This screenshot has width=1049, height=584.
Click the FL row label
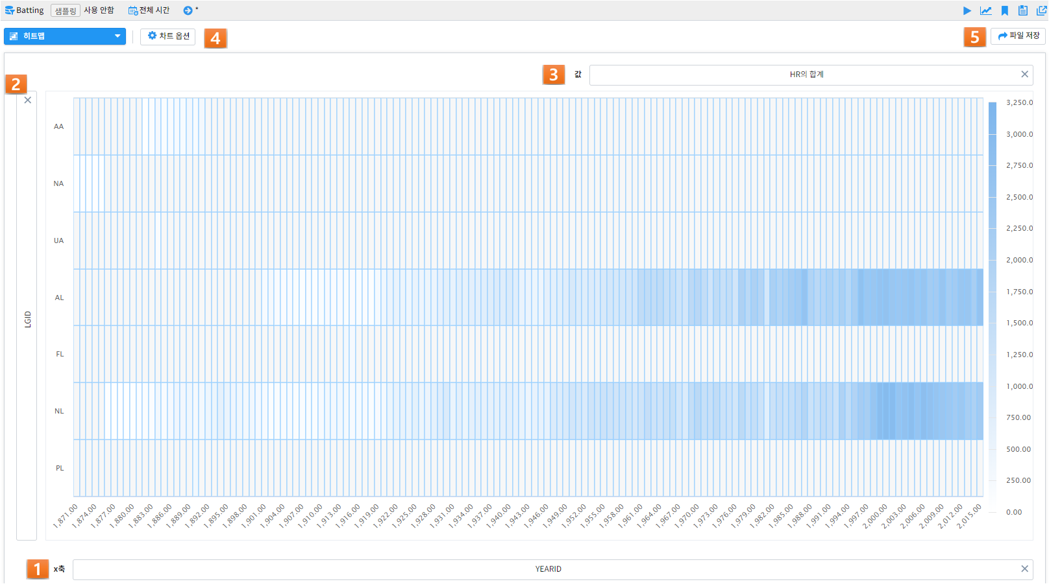click(x=60, y=354)
